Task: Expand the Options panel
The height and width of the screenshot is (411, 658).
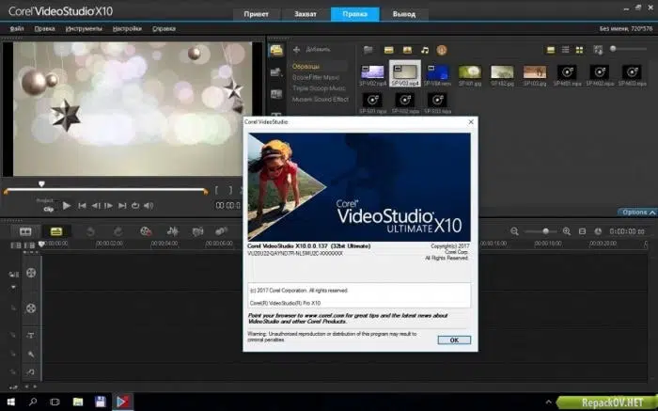Action: point(638,213)
